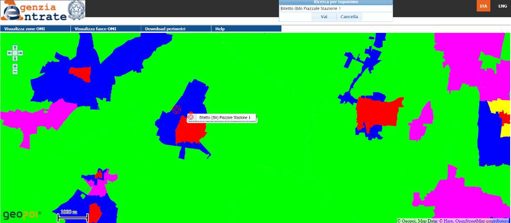Click the Agenzia Entrate logo
Viewport: 511px width, 223px height.
click(42, 11)
